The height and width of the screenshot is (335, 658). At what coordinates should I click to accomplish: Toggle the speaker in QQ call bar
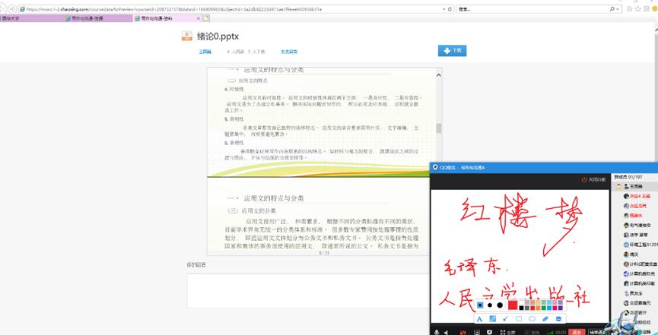[447, 332]
